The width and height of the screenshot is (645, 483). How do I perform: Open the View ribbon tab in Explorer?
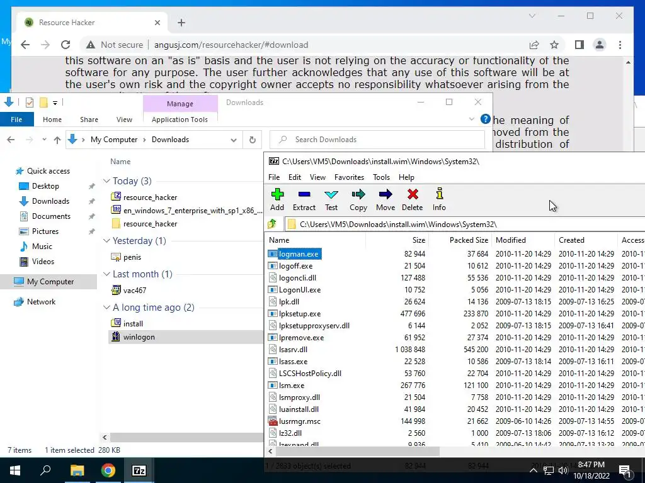point(124,119)
